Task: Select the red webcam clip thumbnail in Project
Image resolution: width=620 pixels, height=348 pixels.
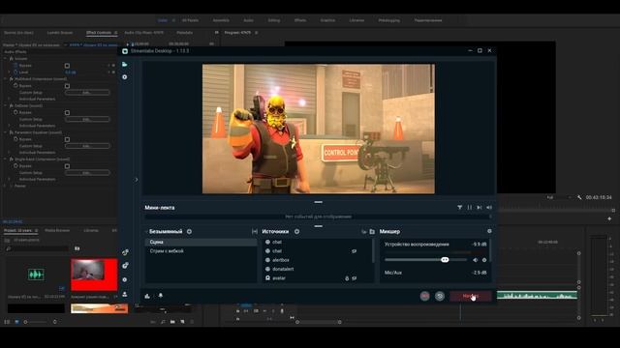Action: (94, 275)
